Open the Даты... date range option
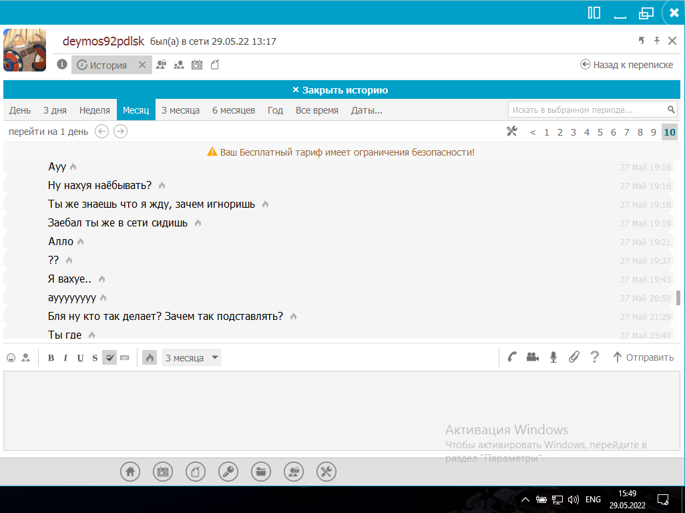Viewport: 685px width, 513px height. tap(367, 110)
